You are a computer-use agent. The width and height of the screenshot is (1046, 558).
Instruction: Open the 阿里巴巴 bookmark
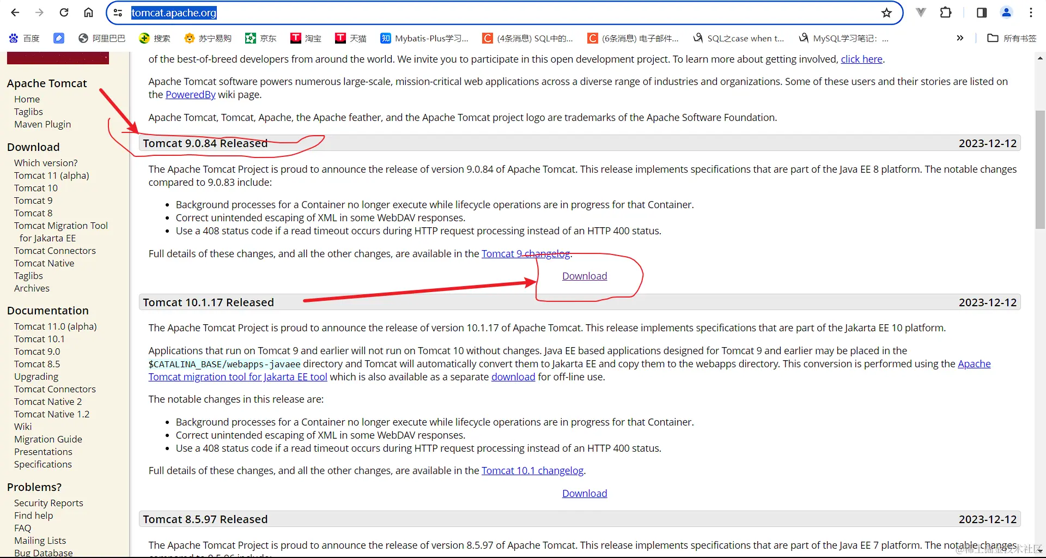pyautogui.click(x=102, y=38)
